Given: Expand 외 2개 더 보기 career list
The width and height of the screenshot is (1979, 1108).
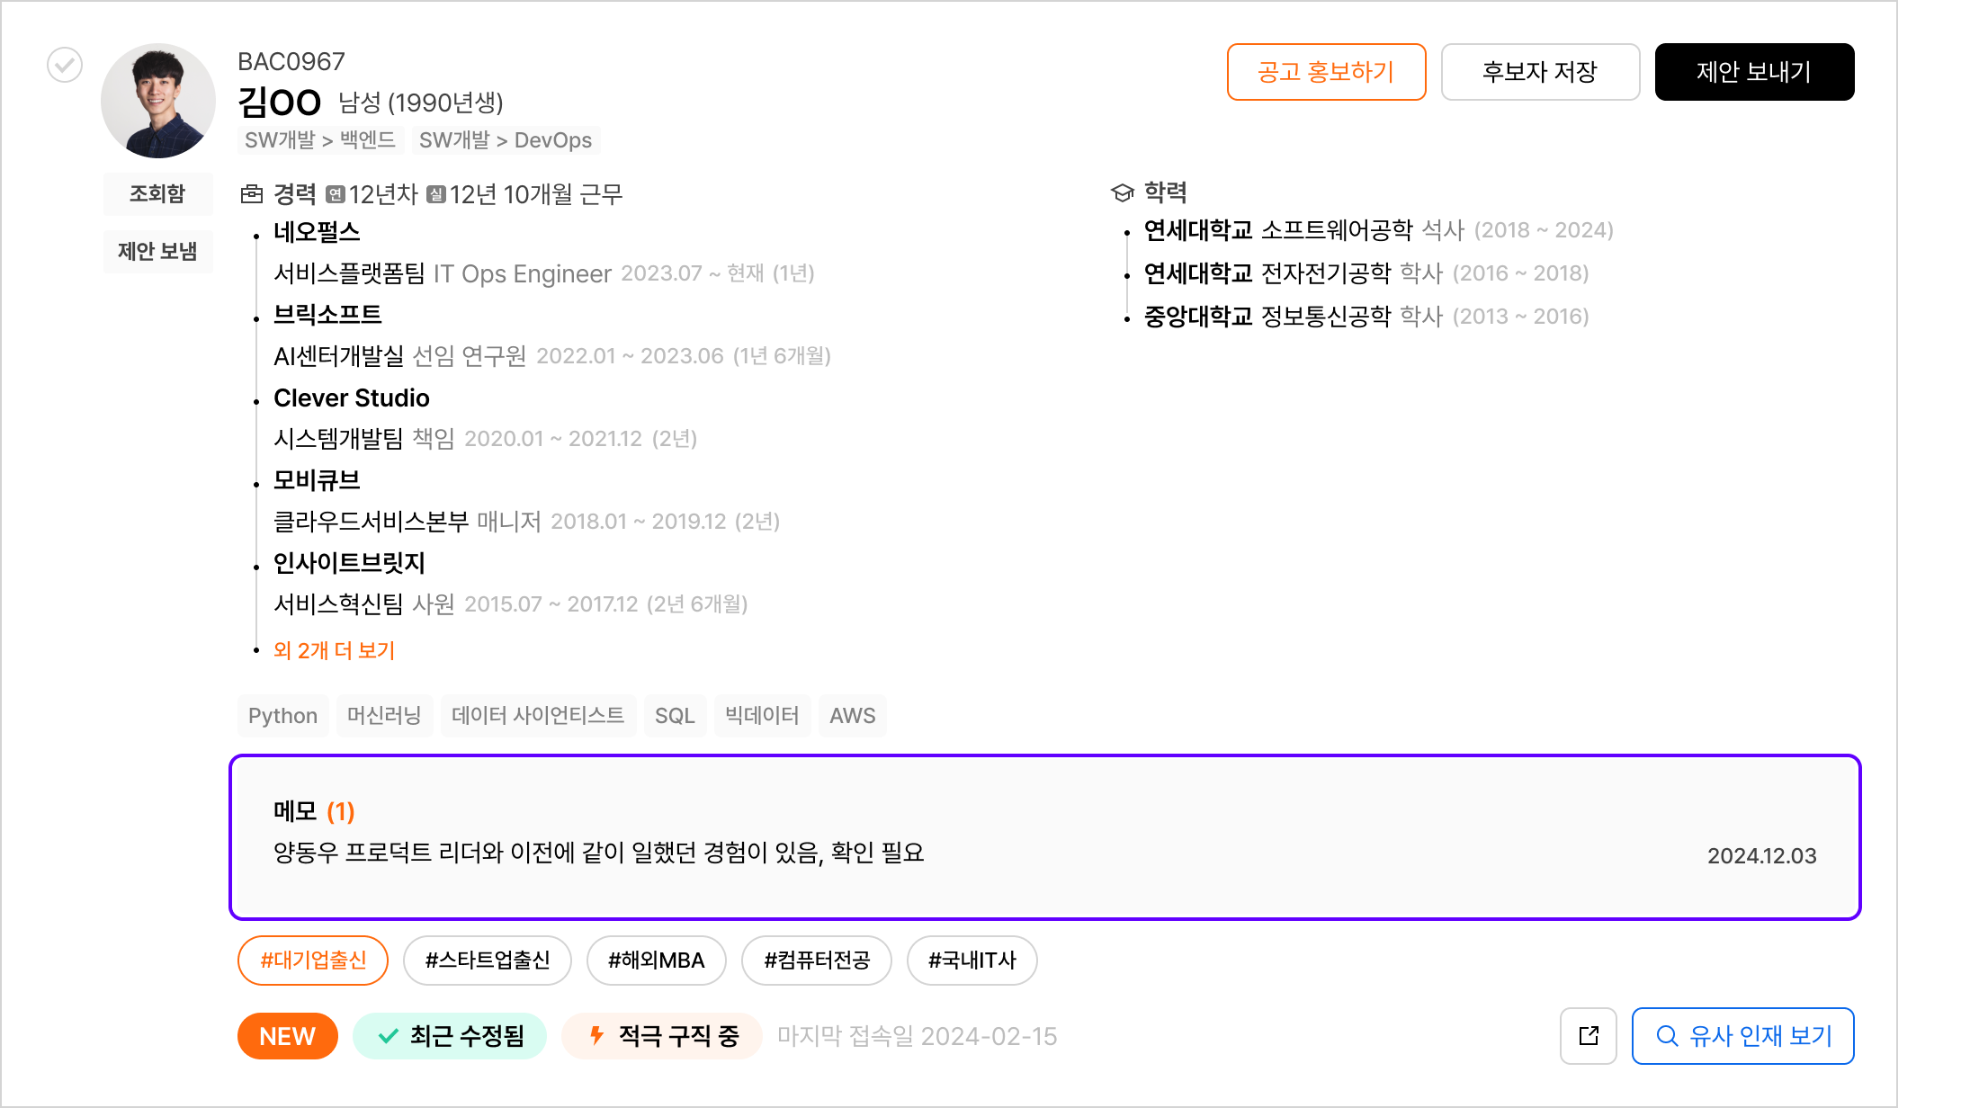Looking at the screenshot, I should 334,650.
